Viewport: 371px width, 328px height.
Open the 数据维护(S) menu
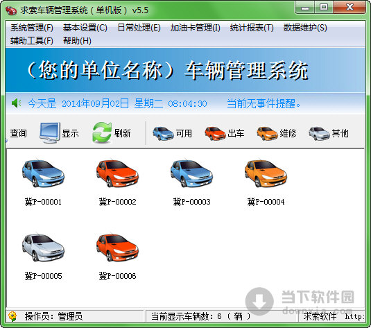click(x=305, y=28)
